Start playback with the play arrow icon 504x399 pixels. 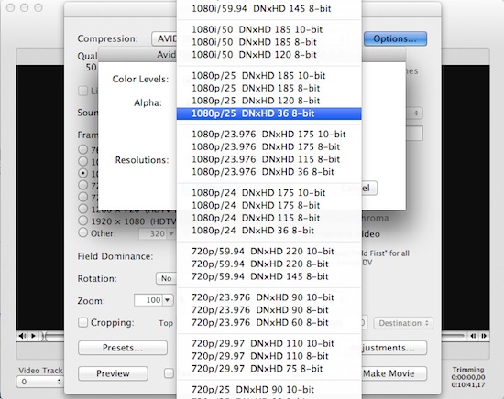33,336
